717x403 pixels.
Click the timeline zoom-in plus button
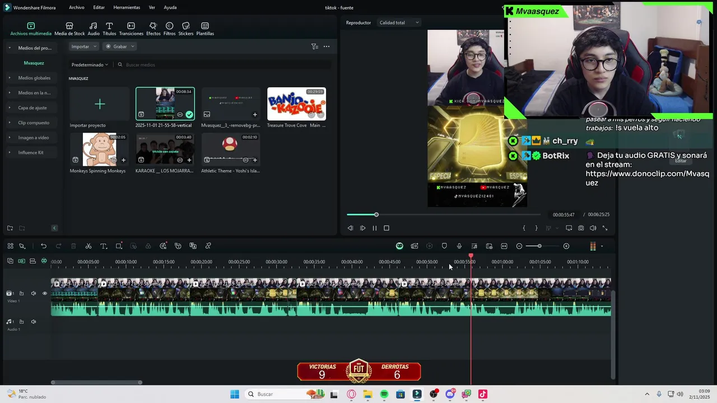click(566, 246)
